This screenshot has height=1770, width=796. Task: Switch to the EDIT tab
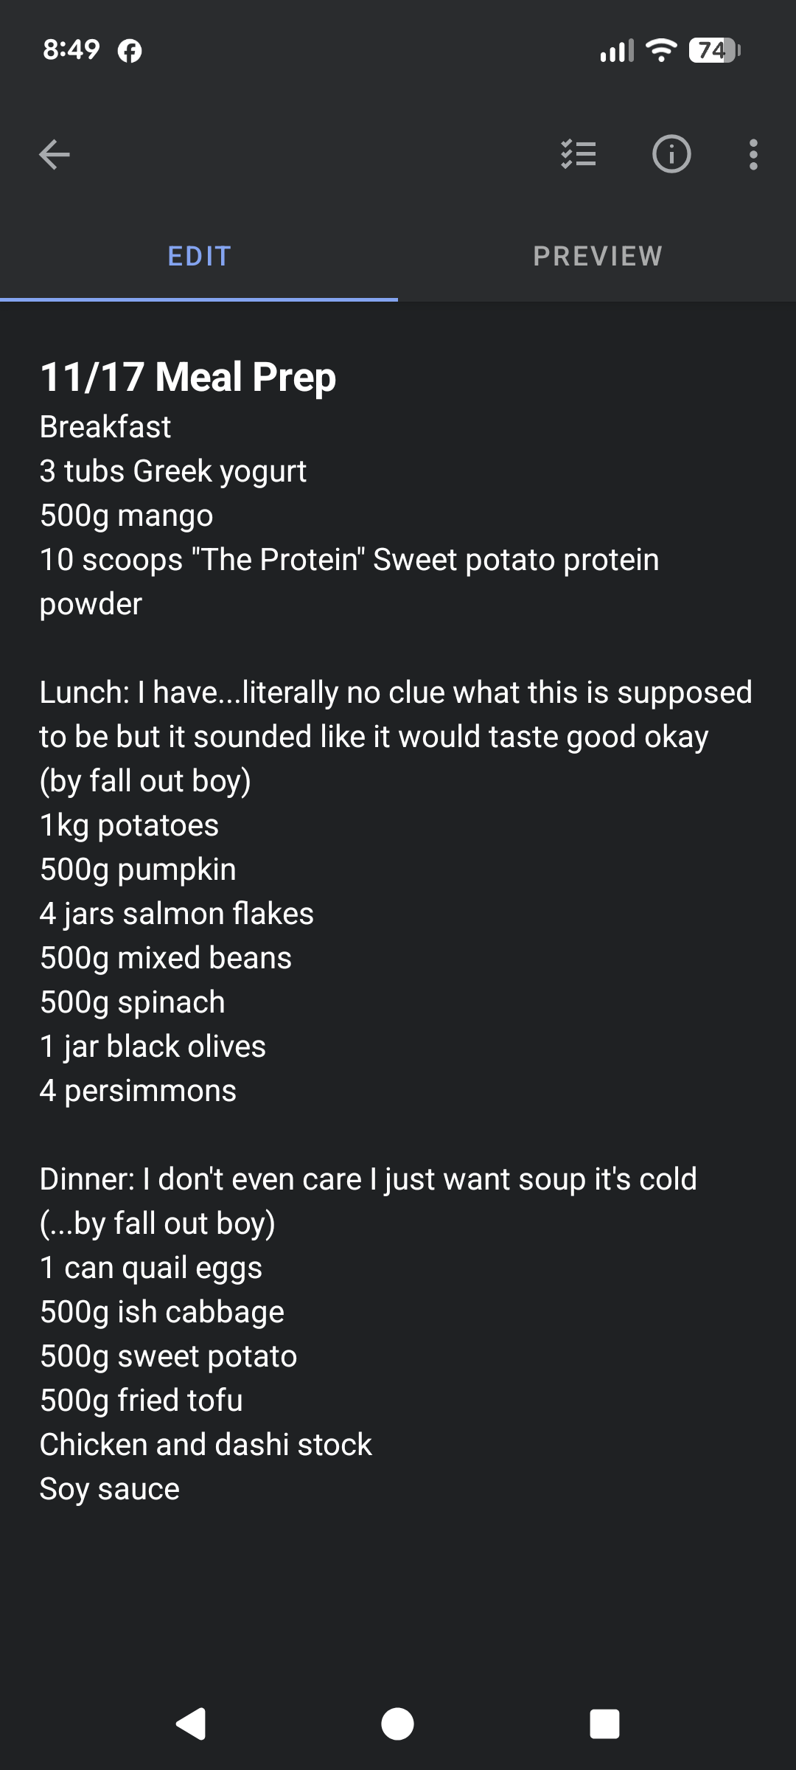tap(199, 257)
